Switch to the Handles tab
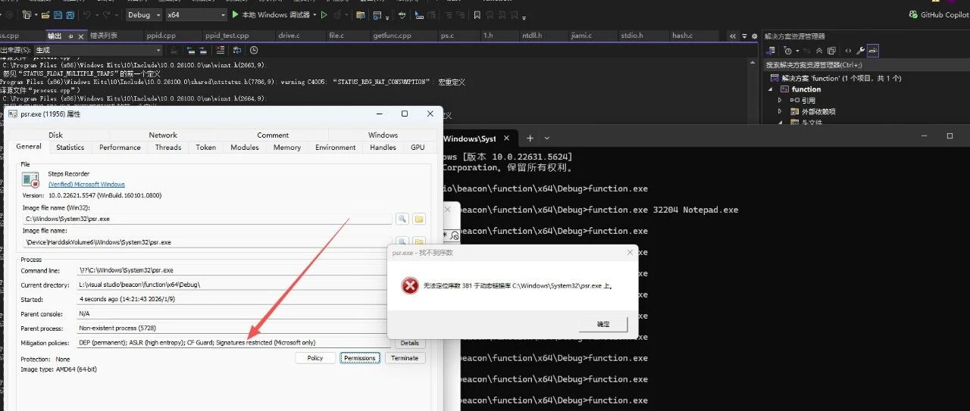 coord(383,147)
